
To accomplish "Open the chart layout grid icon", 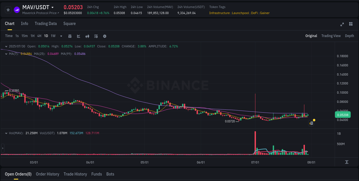I will coord(351,24).
